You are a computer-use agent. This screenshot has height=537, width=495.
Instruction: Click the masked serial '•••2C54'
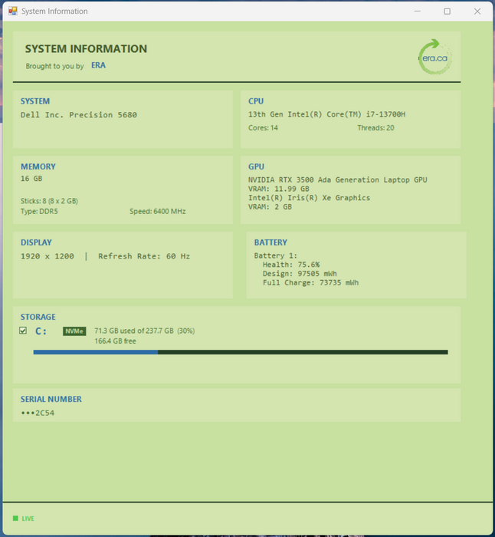(x=38, y=413)
